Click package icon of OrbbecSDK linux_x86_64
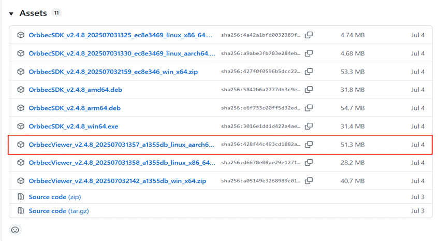Viewport: 438px width, 241px height. point(21,35)
